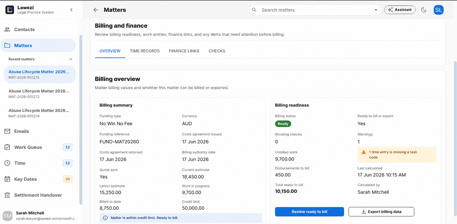This screenshot has height=224, width=457.
Task: Click the search magnifier icon
Action: (254, 10)
